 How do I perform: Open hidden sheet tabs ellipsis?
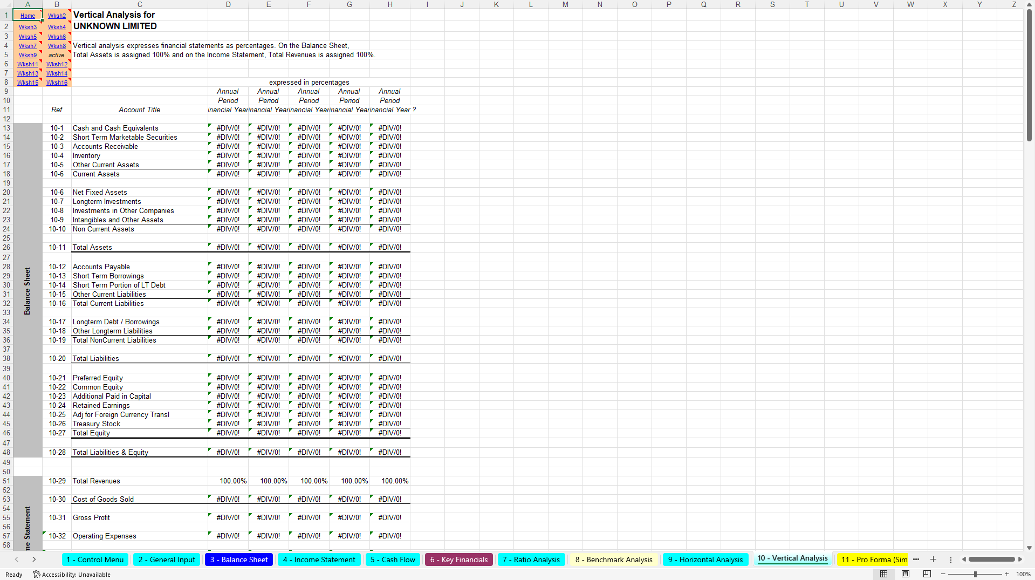point(916,559)
